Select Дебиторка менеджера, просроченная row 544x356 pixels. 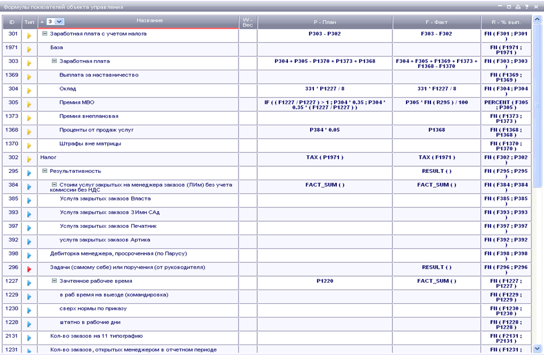[x=119, y=253]
